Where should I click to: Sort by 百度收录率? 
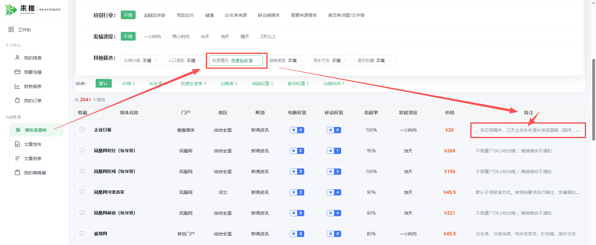point(193,84)
